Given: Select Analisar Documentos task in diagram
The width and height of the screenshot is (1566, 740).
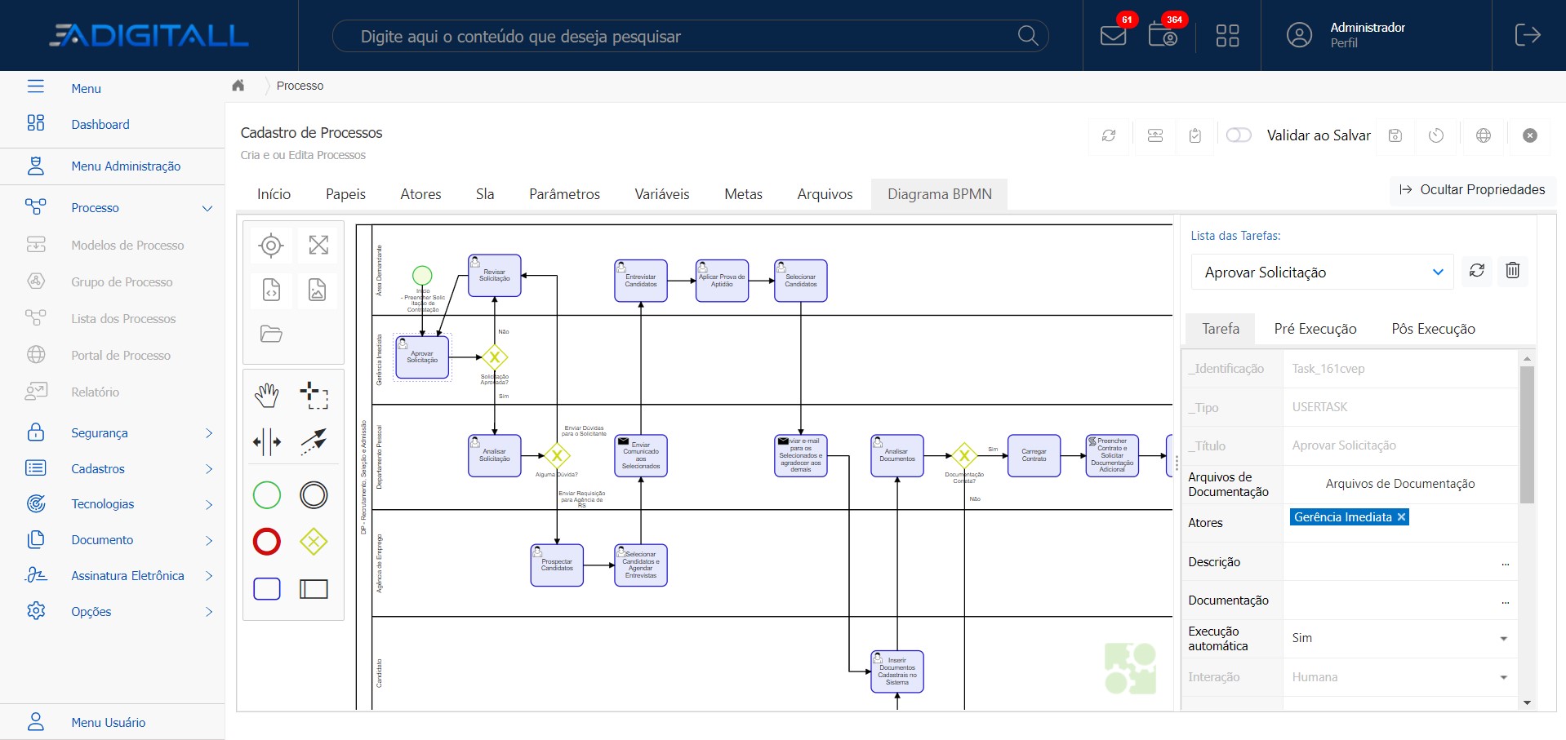Looking at the screenshot, I should [x=897, y=455].
